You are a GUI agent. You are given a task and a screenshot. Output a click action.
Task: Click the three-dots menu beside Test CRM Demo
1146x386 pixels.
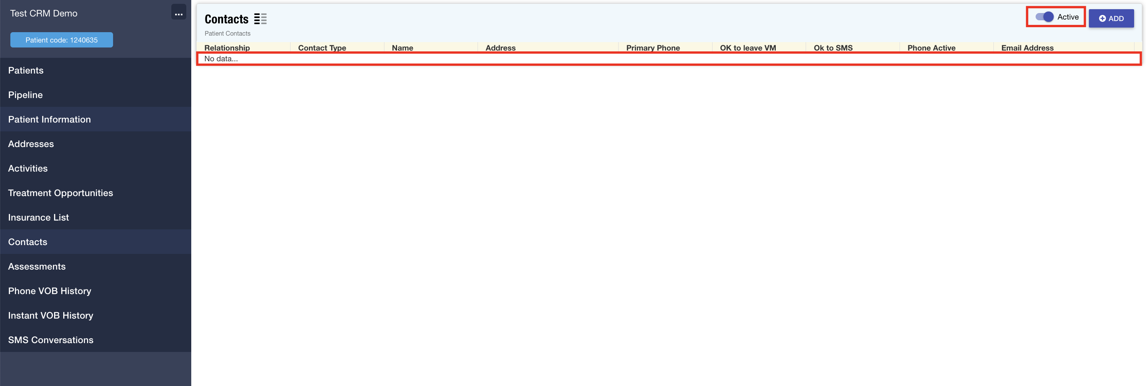(x=178, y=13)
